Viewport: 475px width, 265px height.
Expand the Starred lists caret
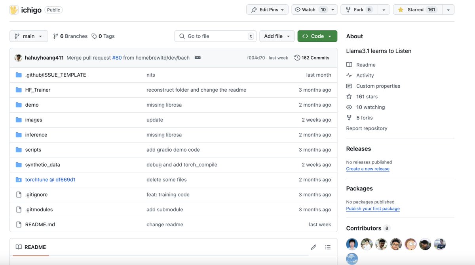coord(448,9)
